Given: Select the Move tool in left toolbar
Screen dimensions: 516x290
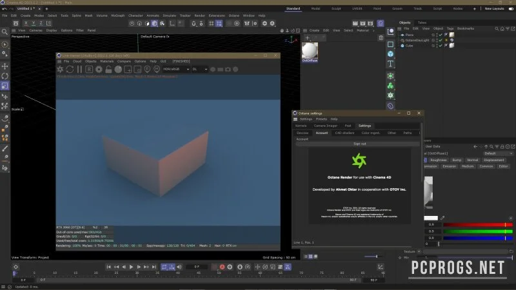Looking at the screenshot, I should click(x=5, y=66).
